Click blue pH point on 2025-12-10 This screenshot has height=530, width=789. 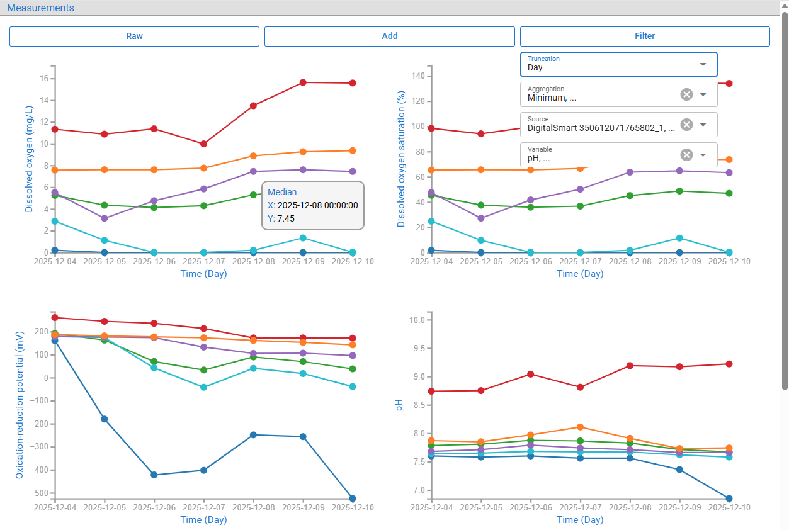(x=729, y=499)
